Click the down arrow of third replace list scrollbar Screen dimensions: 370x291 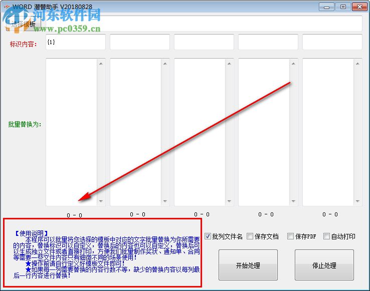229,201
